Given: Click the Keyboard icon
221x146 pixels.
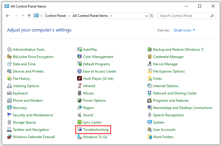Looking at the screenshot, I should pos(9,93).
